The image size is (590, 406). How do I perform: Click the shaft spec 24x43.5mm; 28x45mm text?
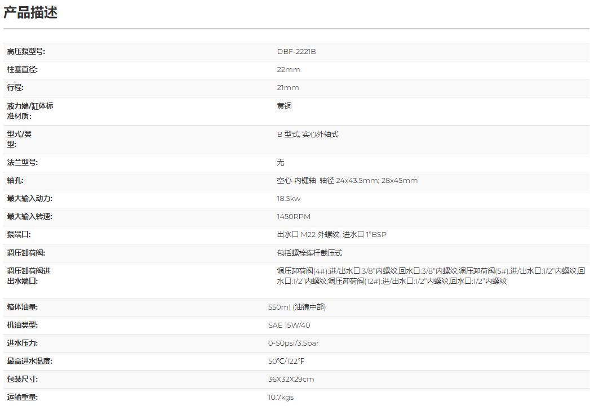tap(376, 181)
